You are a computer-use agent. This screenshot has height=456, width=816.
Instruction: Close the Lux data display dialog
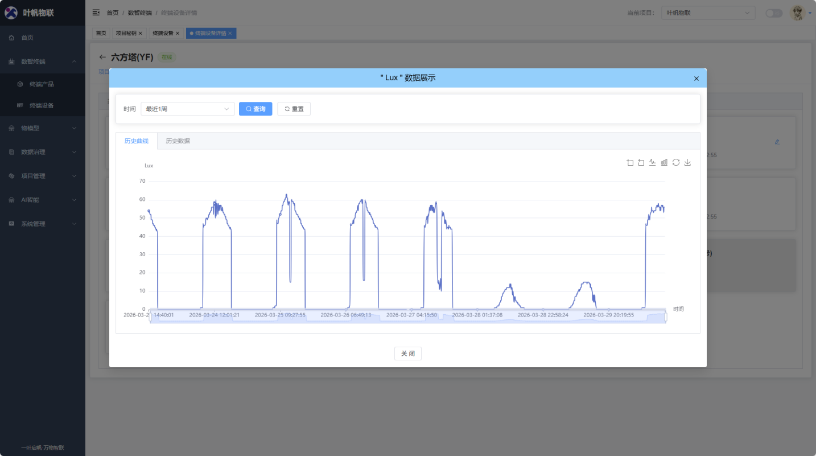(x=696, y=79)
